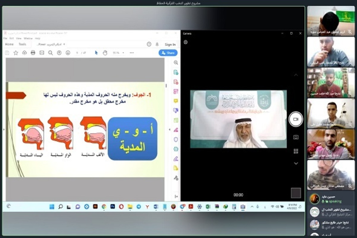Click Sign In in Acrobat Reader
357x238 pixels.
[x=170, y=44]
